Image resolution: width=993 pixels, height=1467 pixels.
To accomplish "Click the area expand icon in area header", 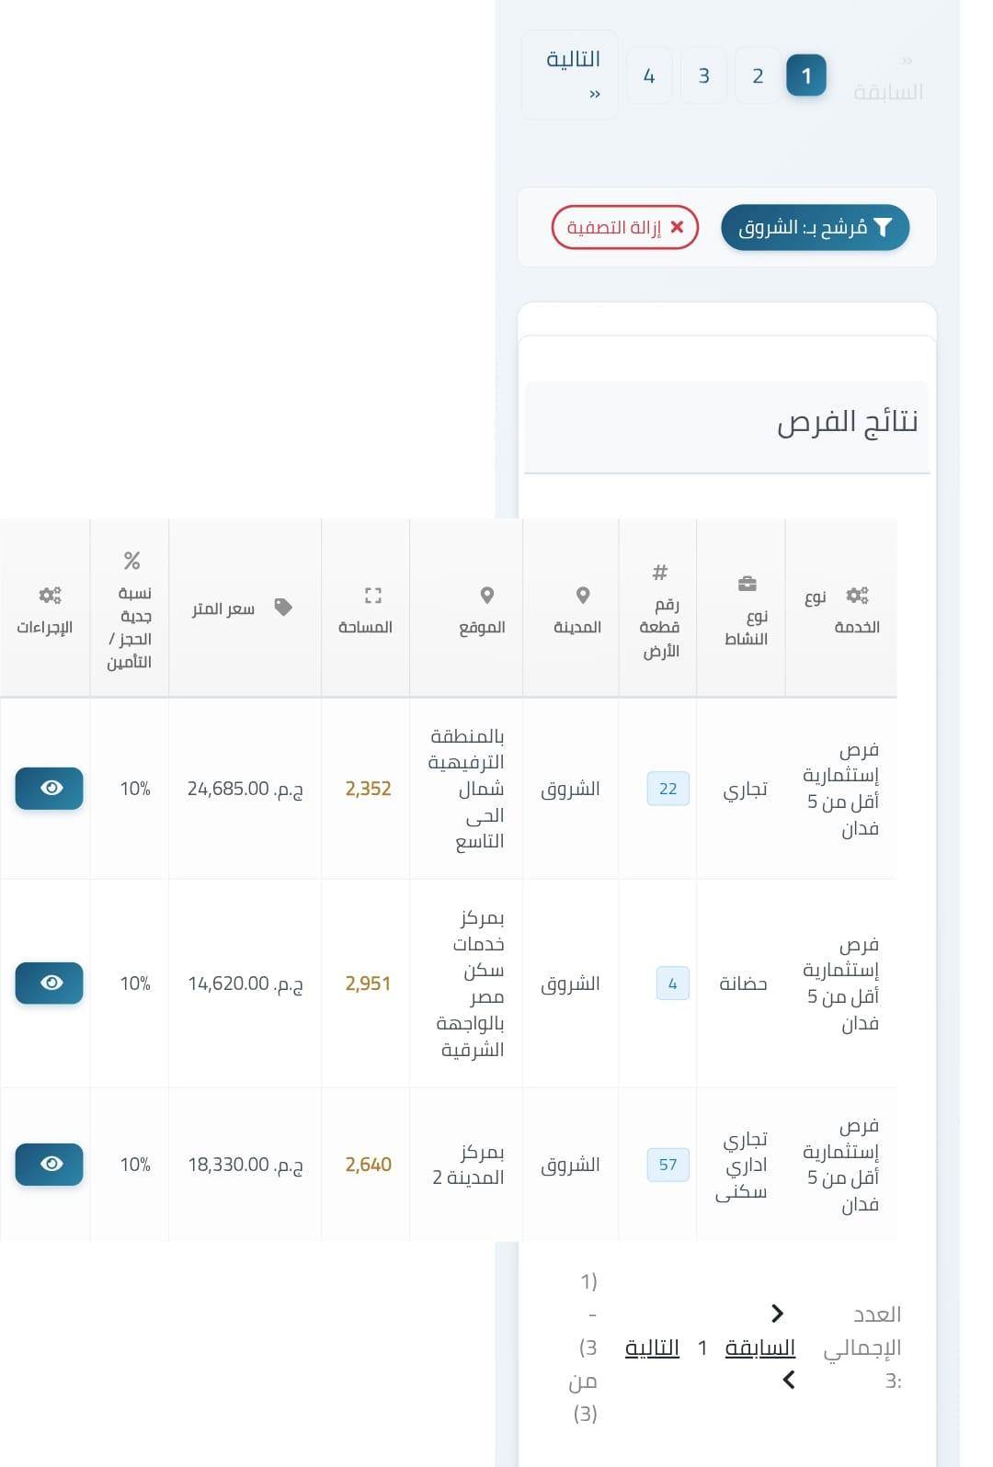I will [372, 595].
